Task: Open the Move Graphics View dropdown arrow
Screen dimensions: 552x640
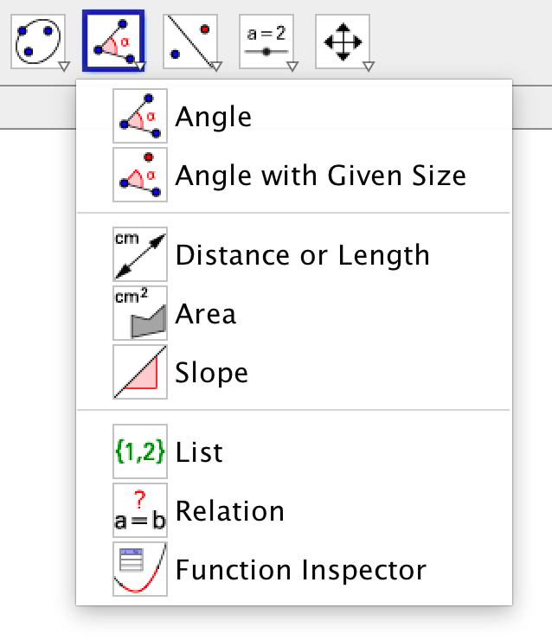Action: coord(369,66)
